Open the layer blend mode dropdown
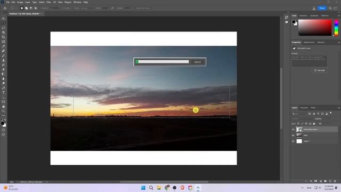The height and width of the screenshot is (192, 341). click(x=302, y=118)
